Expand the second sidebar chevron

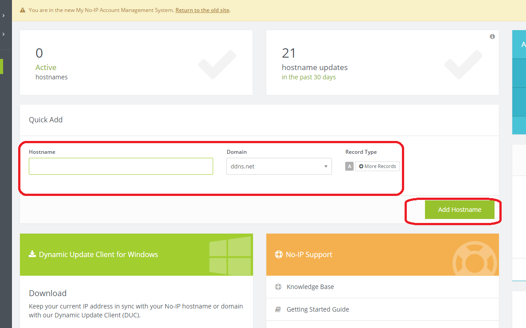click(x=4, y=34)
